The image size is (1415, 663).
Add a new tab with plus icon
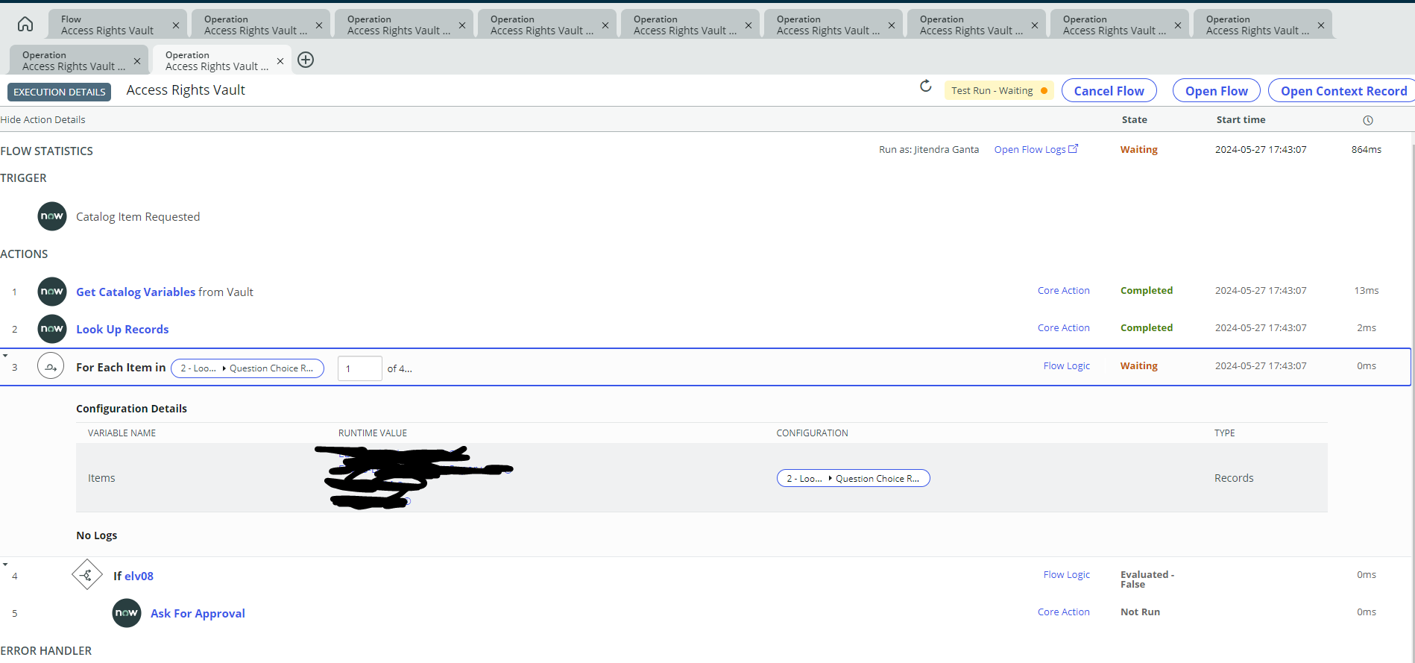pyautogui.click(x=306, y=60)
